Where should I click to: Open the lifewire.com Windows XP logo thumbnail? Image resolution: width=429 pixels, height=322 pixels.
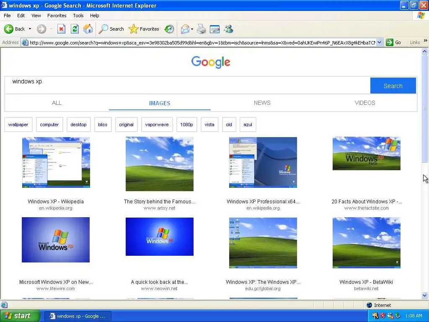pos(56,240)
